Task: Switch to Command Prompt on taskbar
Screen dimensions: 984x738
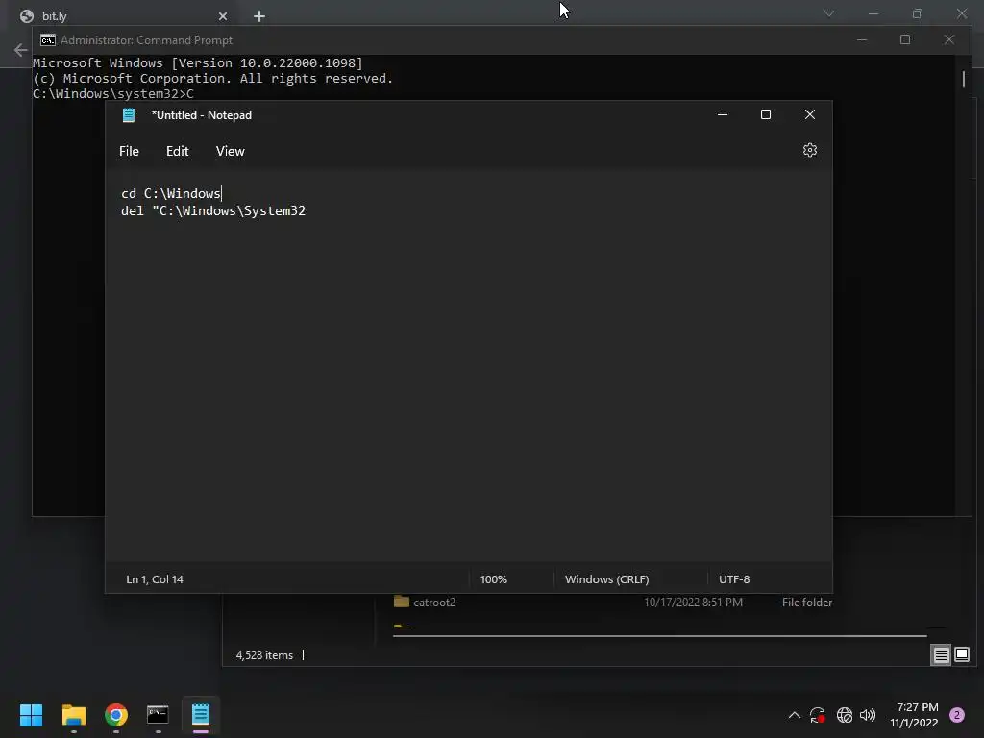Action: pyautogui.click(x=159, y=715)
